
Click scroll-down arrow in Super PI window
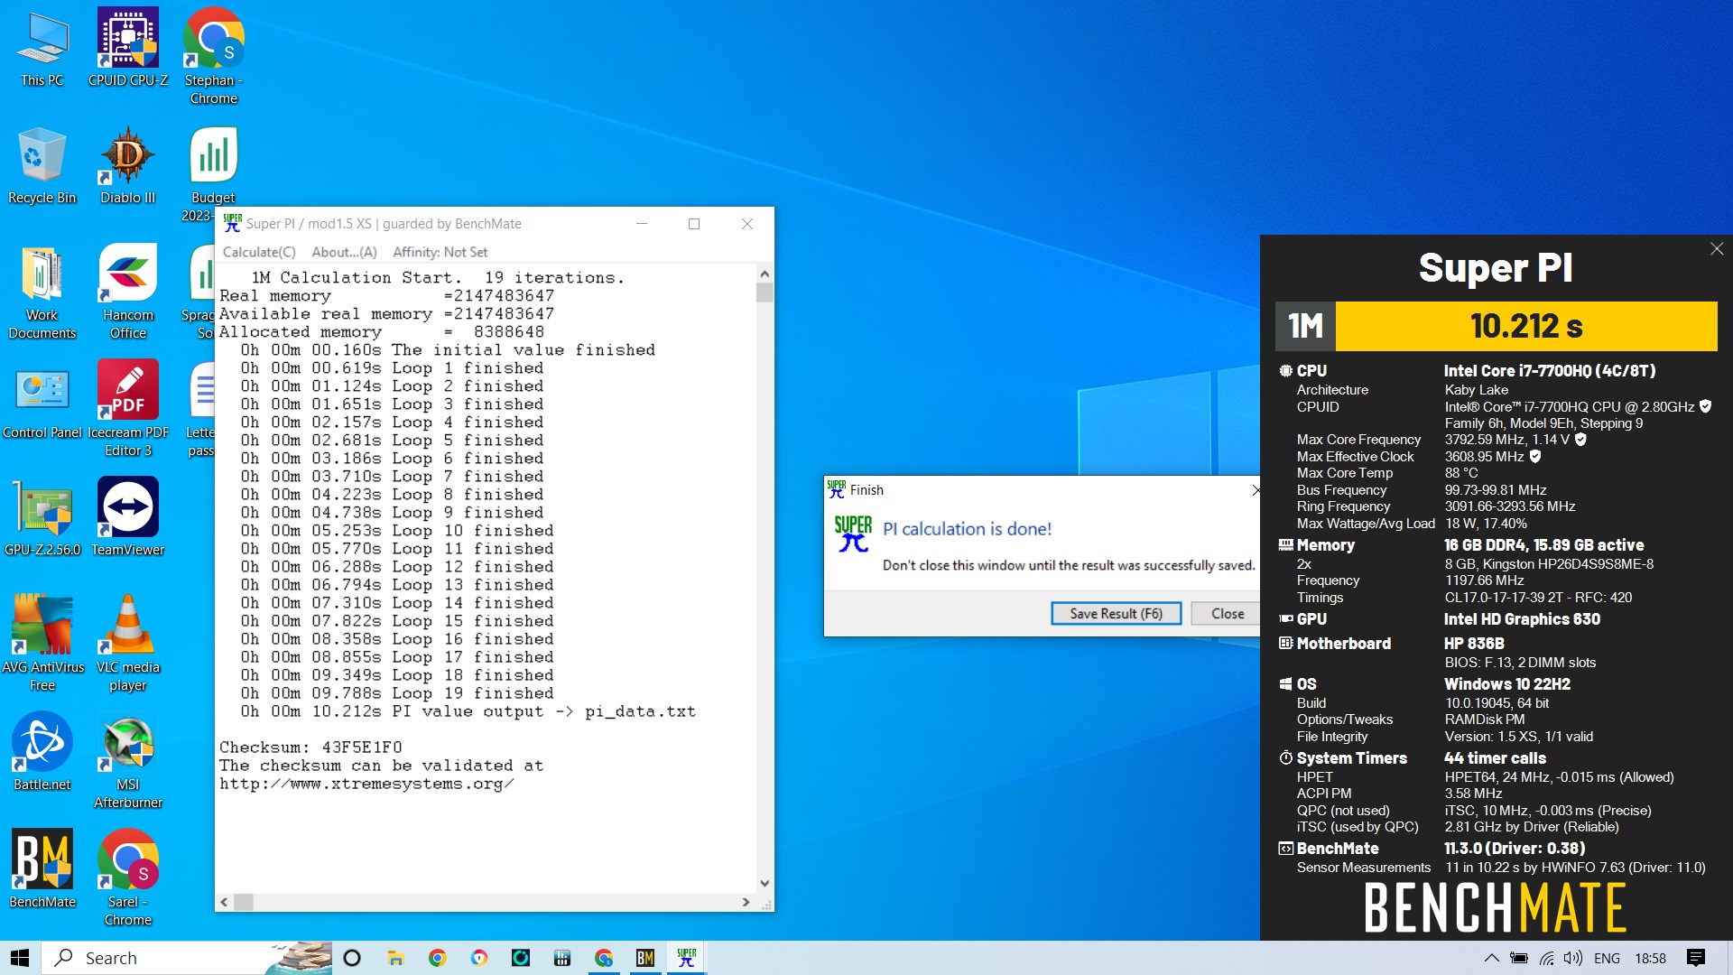click(765, 884)
